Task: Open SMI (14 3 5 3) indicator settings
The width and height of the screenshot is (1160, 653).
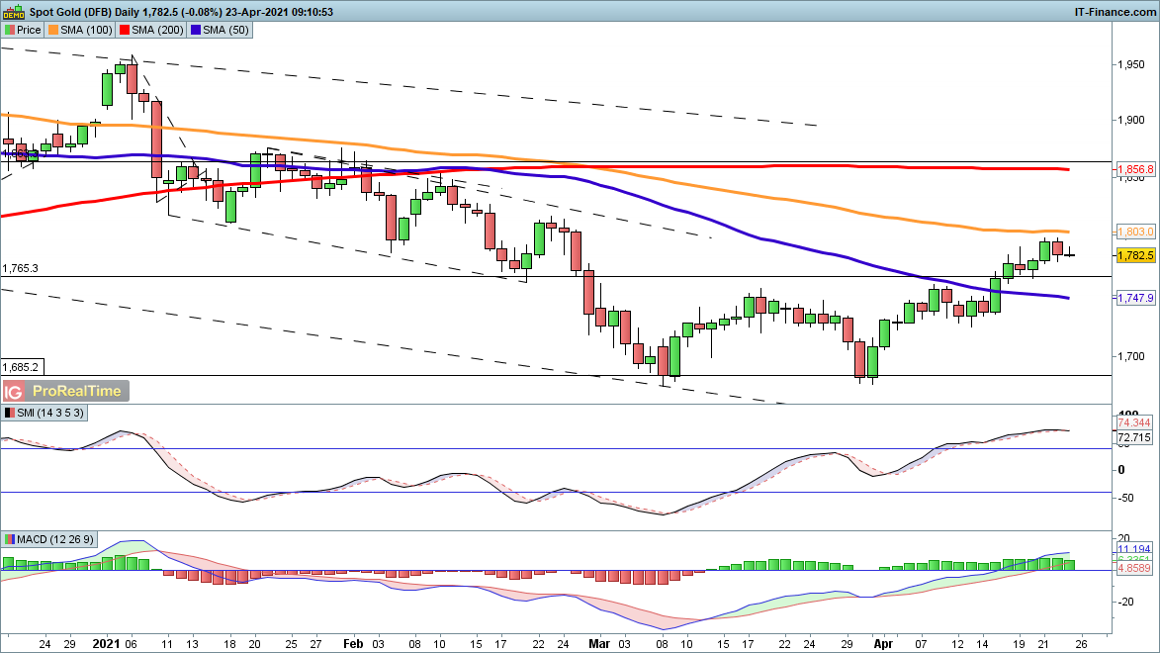Action: click(x=51, y=413)
